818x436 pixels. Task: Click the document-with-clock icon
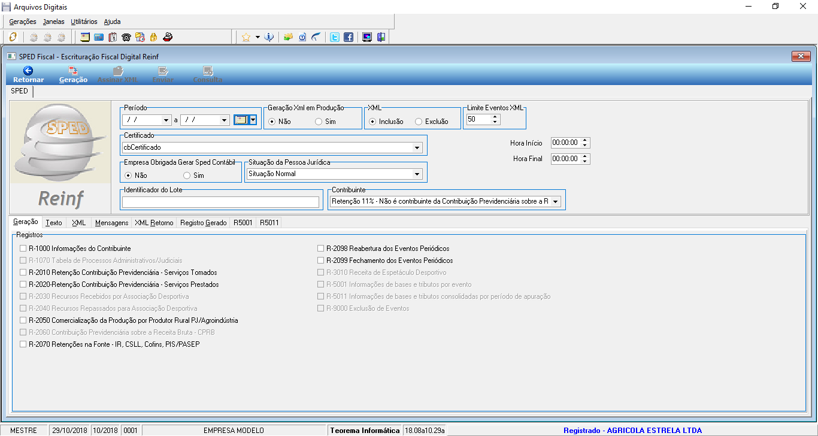(x=140, y=37)
